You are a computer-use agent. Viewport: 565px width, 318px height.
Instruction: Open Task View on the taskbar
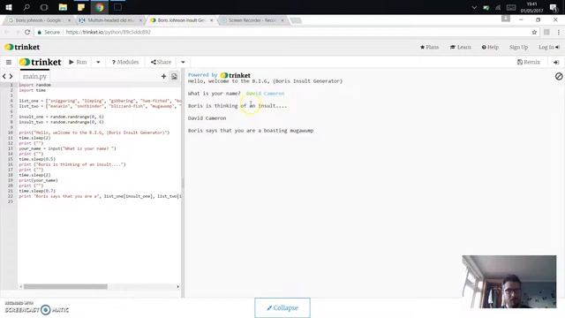[44, 7]
